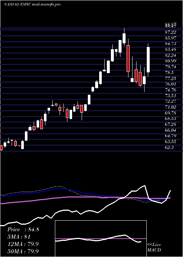Select the 79.74 price axis label

[171, 67]
